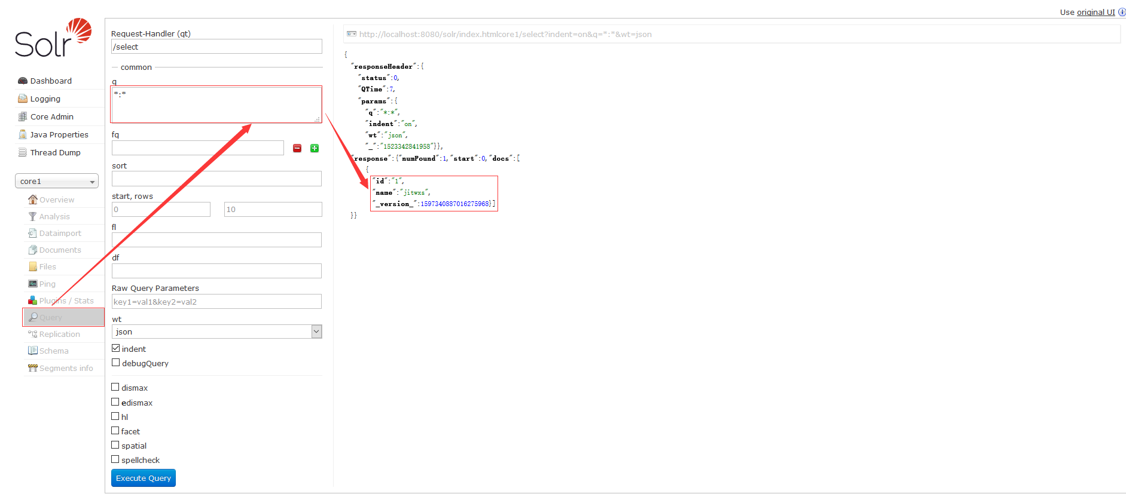Click the Schema book icon
This screenshot has height=494, width=1126.
[33, 351]
